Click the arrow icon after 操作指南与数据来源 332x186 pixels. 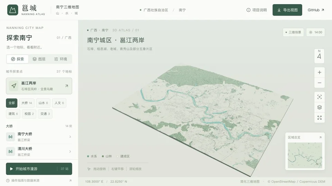(70, 180)
